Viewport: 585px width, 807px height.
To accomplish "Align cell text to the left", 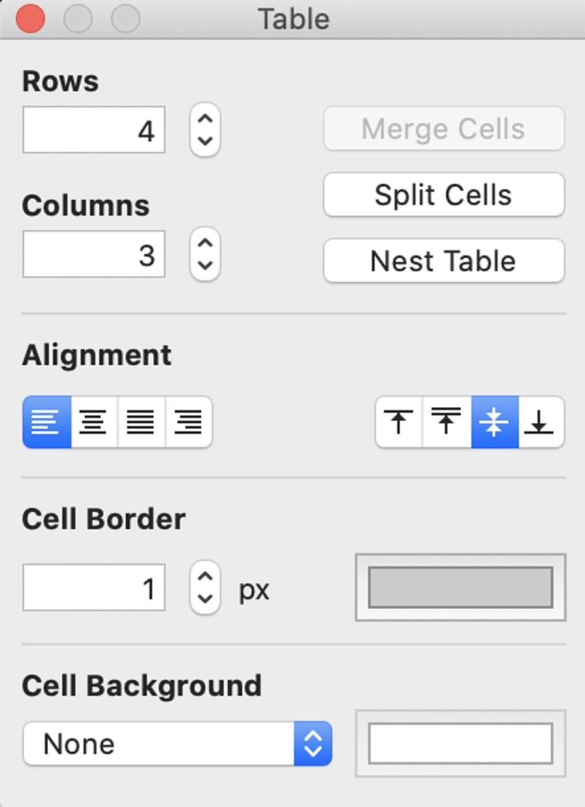I will pyautogui.click(x=47, y=422).
